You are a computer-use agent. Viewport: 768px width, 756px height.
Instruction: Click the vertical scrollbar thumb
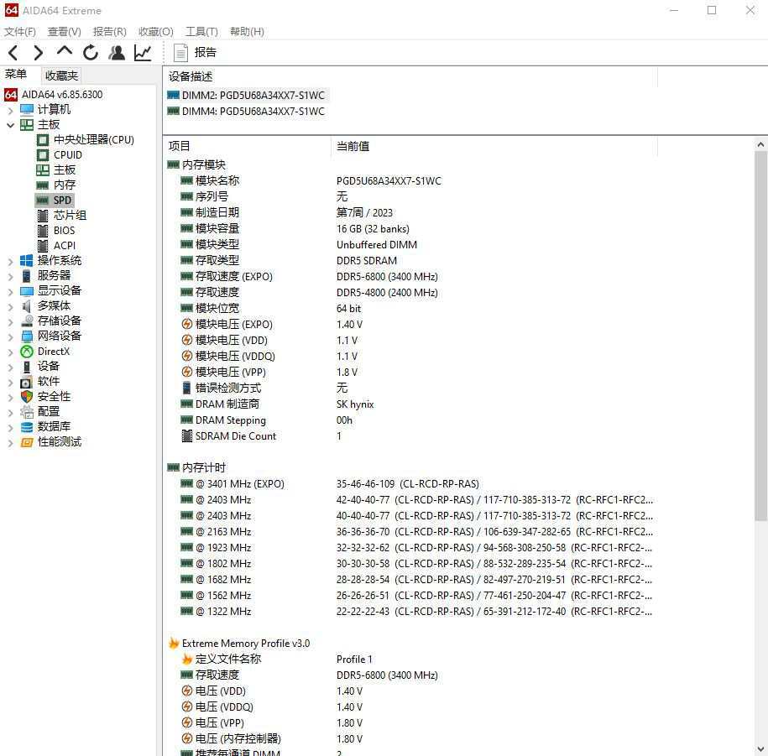coord(760,336)
